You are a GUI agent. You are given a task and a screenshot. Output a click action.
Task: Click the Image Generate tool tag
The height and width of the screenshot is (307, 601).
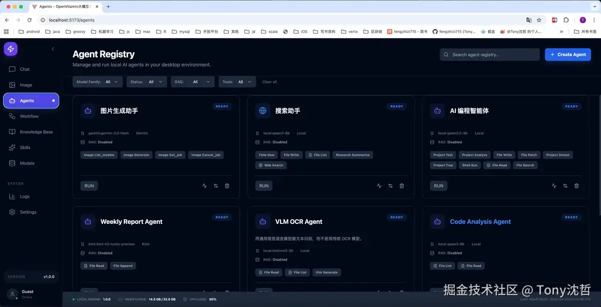coord(136,155)
